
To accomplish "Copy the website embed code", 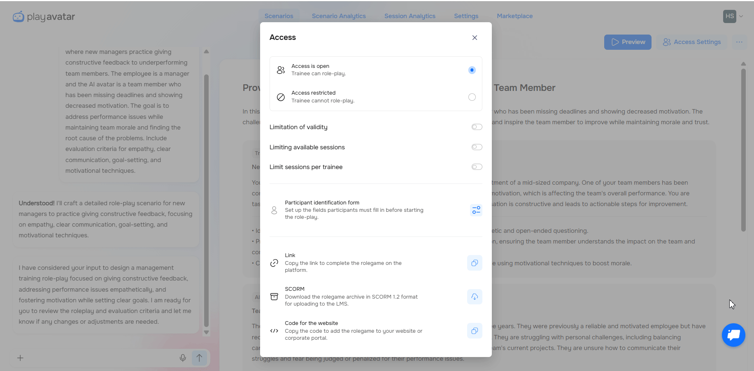I will (474, 331).
